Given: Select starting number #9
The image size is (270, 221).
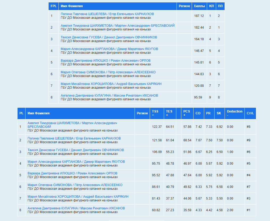Looking at the screenshot, I should tap(248, 140).
